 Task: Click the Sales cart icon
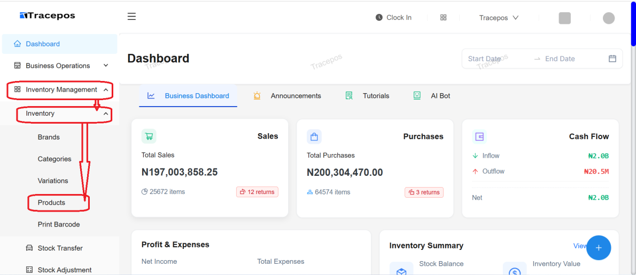(149, 136)
